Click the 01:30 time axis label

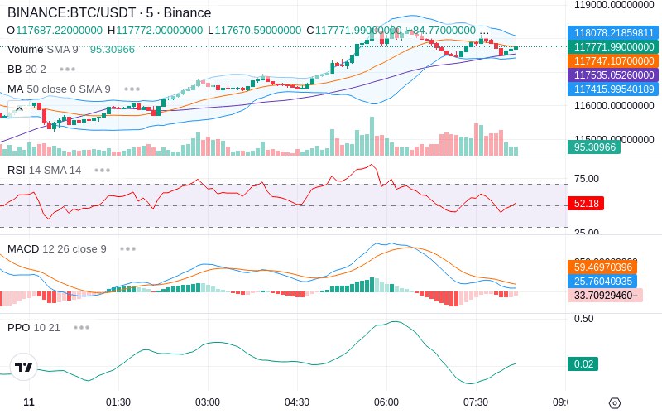click(118, 402)
